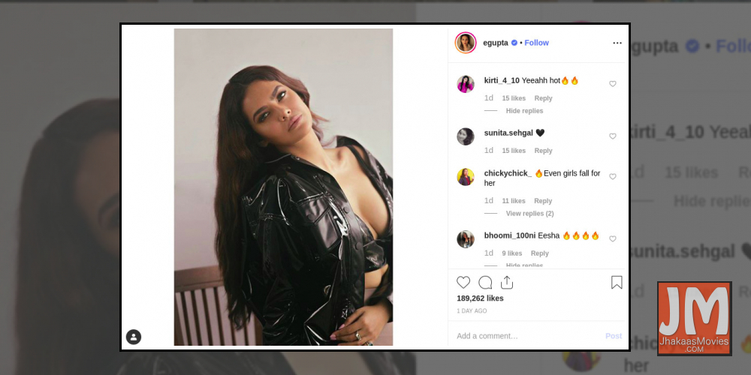Open kirti_4_10 profile picture

tap(466, 84)
